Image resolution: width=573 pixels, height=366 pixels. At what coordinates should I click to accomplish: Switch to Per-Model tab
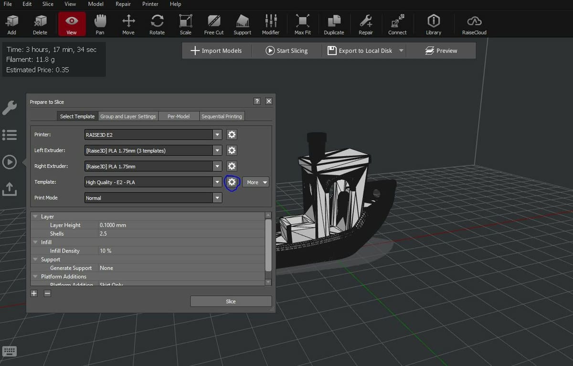point(179,116)
